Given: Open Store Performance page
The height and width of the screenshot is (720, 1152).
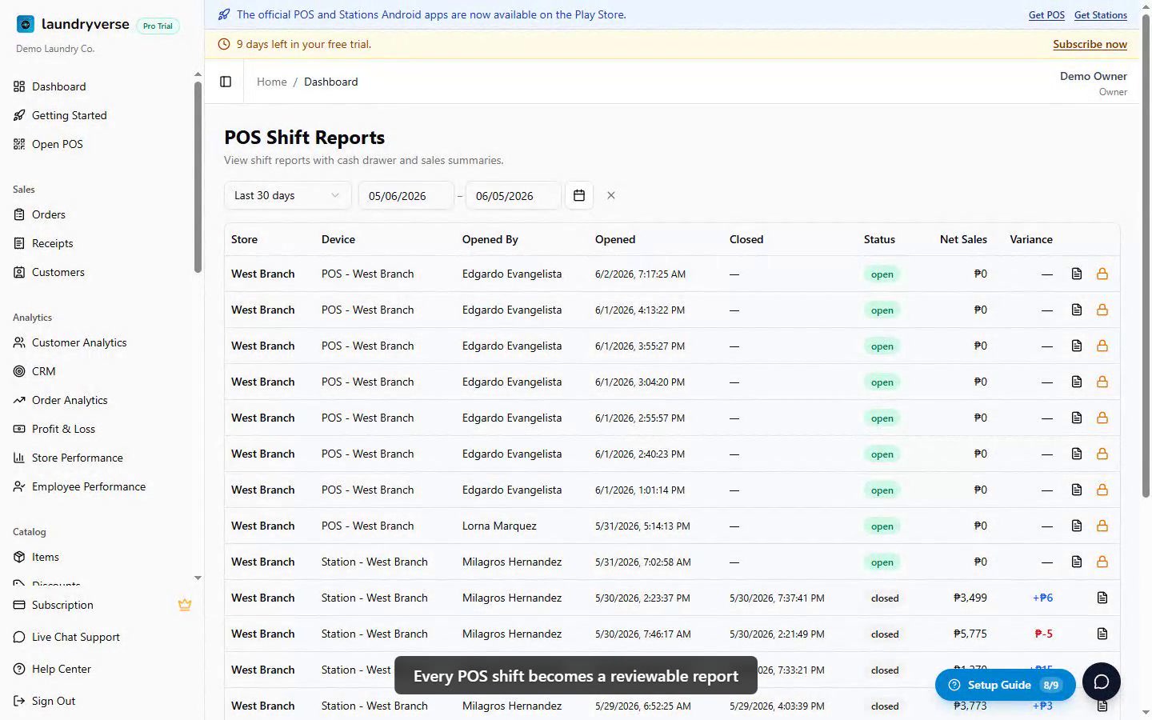Looking at the screenshot, I should [68, 458].
